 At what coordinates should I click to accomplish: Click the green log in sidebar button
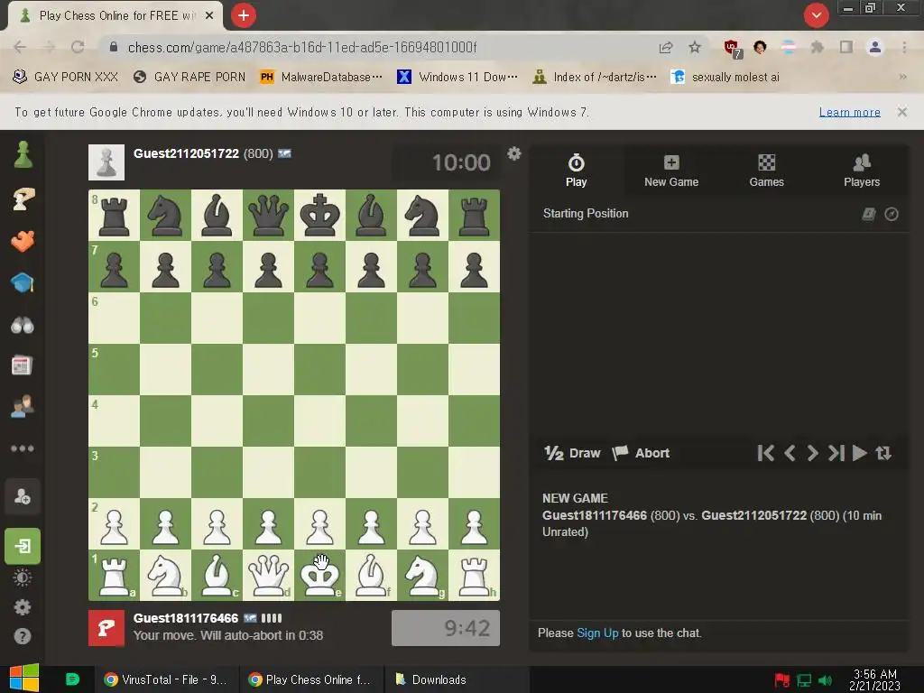[x=23, y=546]
